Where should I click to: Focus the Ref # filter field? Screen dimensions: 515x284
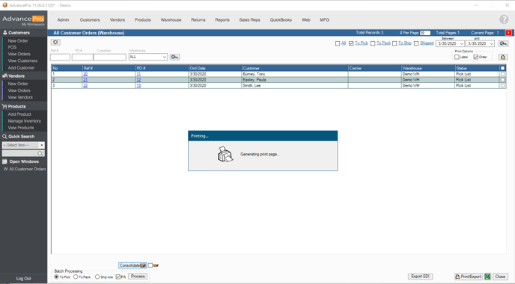(x=60, y=57)
